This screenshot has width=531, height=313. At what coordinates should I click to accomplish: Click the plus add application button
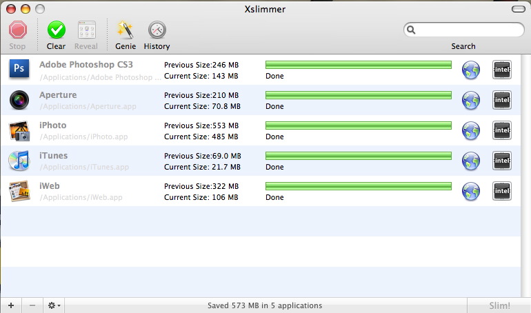click(11, 305)
